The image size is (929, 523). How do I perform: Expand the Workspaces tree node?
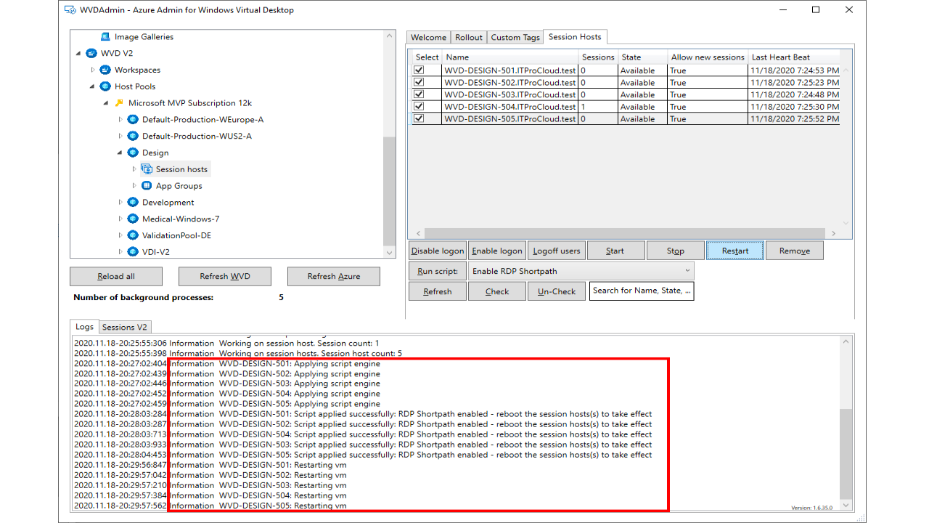pyautogui.click(x=93, y=70)
